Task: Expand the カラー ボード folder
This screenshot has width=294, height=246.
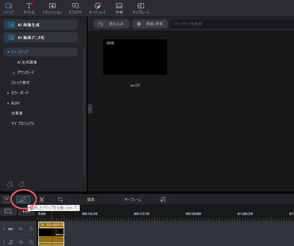Action: tap(8, 93)
